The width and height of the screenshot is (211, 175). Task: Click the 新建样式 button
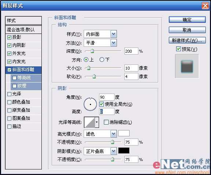click(187, 40)
